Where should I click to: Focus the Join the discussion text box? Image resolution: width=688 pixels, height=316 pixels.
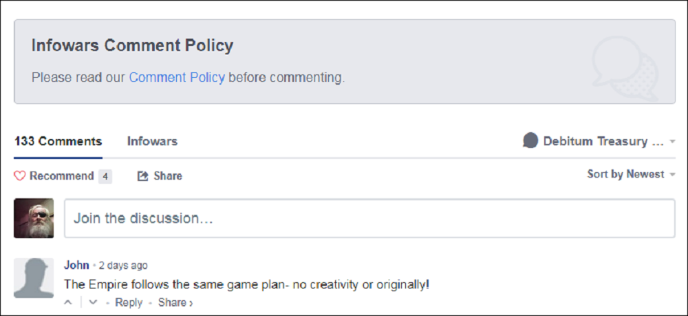[369, 218]
